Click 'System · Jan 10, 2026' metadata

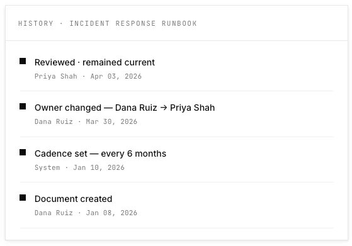click(x=79, y=167)
